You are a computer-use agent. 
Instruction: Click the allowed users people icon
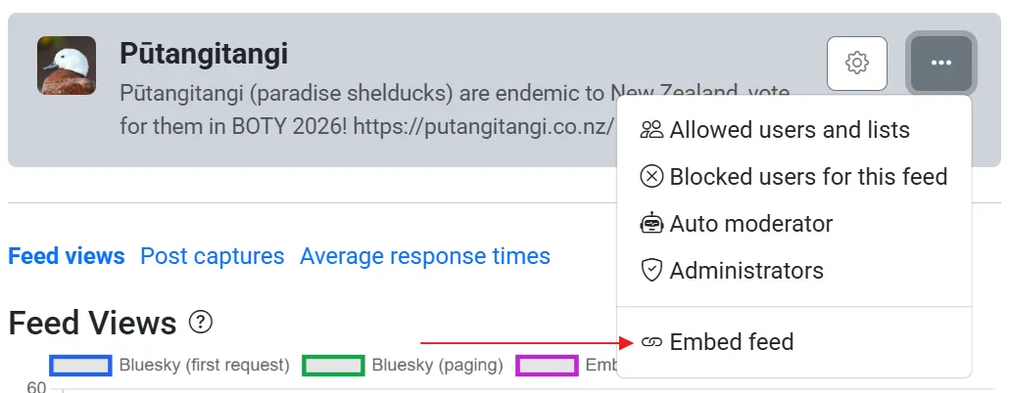coord(651,130)
